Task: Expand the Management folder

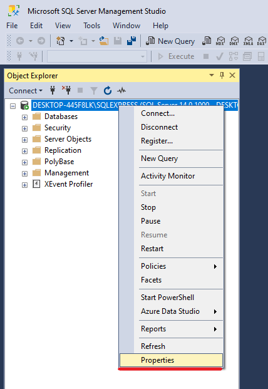Action: tap(24, 174)
